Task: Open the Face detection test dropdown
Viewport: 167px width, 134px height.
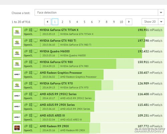Action: (x=99, y=12)
